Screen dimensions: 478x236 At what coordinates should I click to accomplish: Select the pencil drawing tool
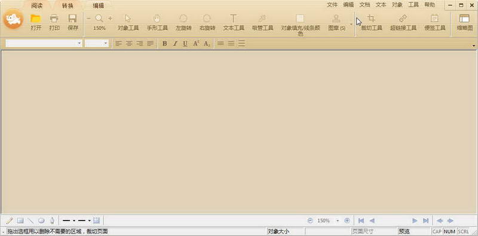click(x=10, y=220)
